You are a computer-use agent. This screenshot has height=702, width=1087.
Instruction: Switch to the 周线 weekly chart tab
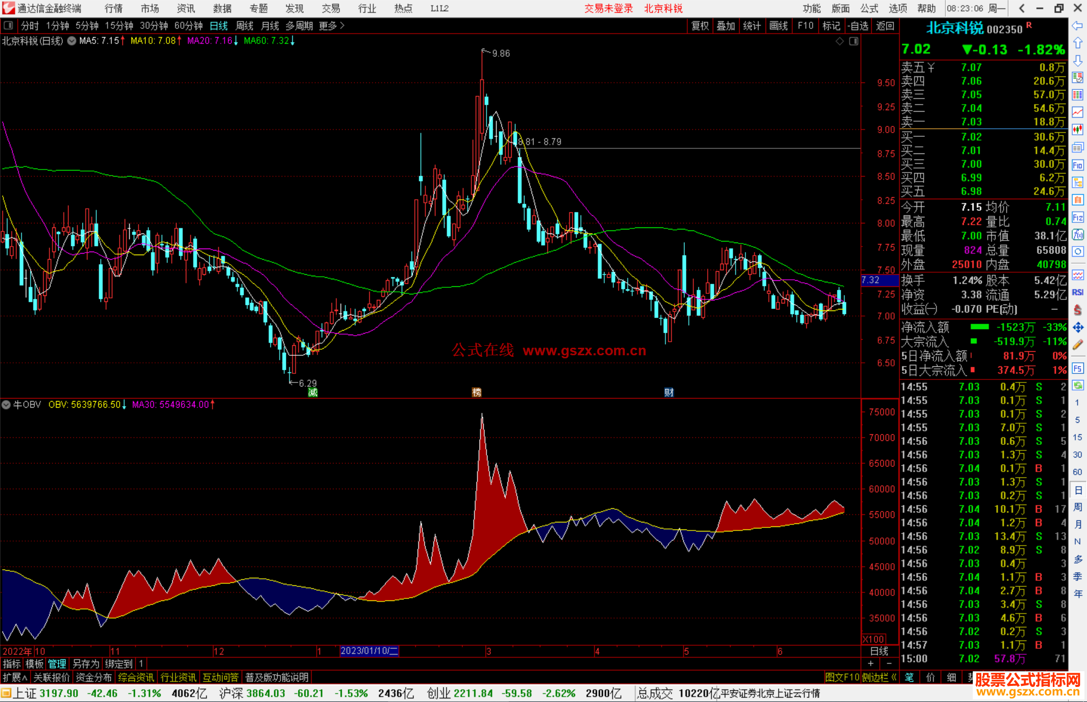(244, 26)
